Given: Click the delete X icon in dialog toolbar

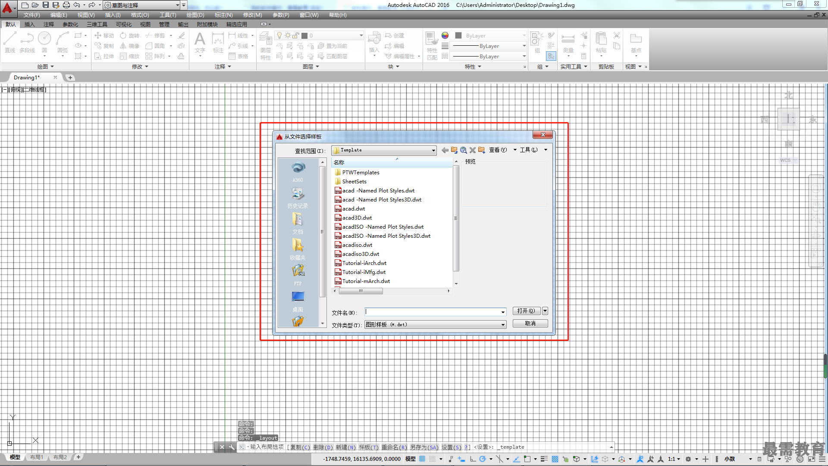Looking at the screenshot, I should (473, 150).
